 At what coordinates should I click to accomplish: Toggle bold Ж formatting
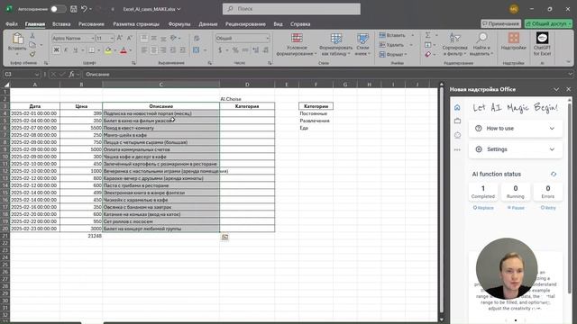pos(56,50)
